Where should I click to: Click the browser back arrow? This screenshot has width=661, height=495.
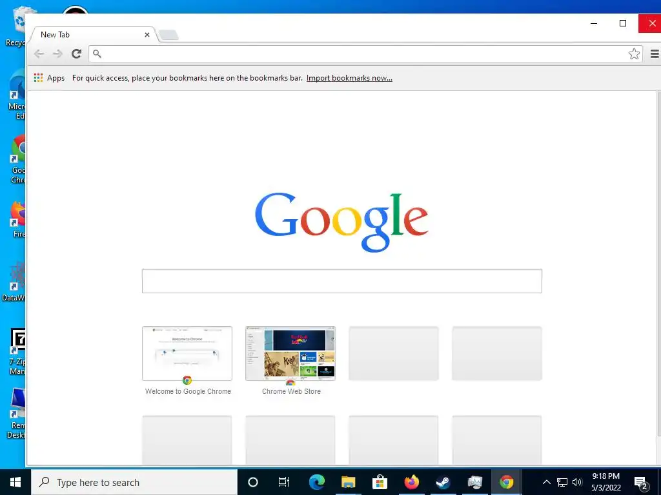point(39,54)
